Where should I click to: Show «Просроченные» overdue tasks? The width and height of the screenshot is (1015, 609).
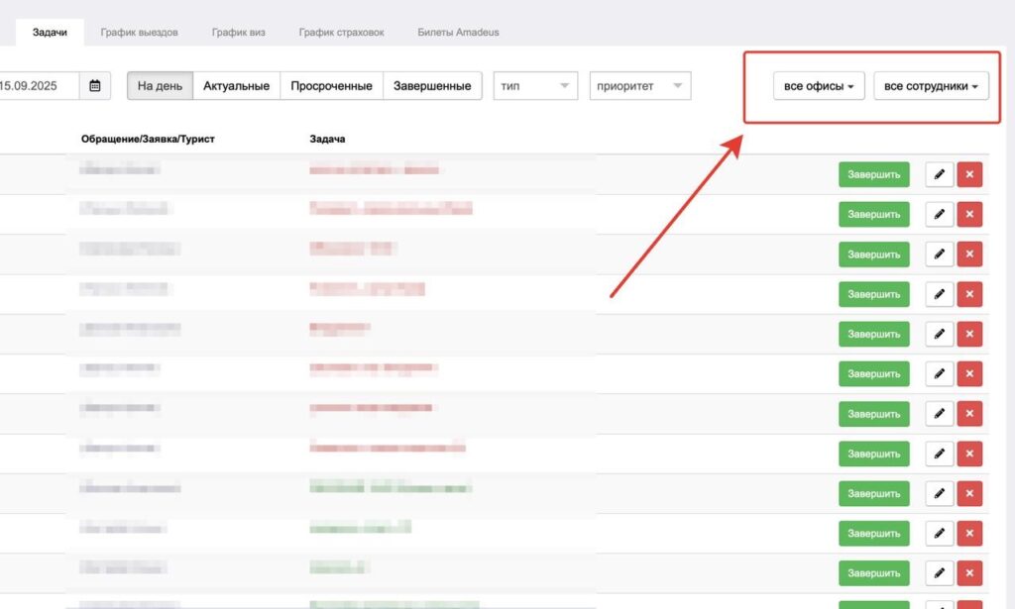[x=331, y=86]
